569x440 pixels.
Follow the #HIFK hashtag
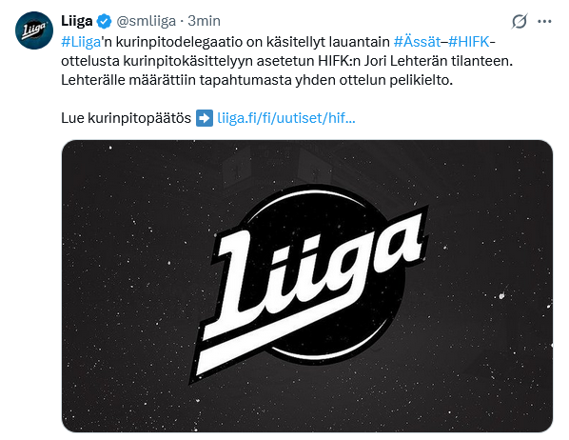pyautogui.click(x=469, y=42)
